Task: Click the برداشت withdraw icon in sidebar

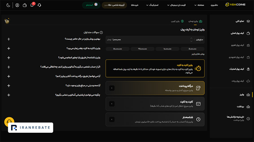Action: [248, 107]
